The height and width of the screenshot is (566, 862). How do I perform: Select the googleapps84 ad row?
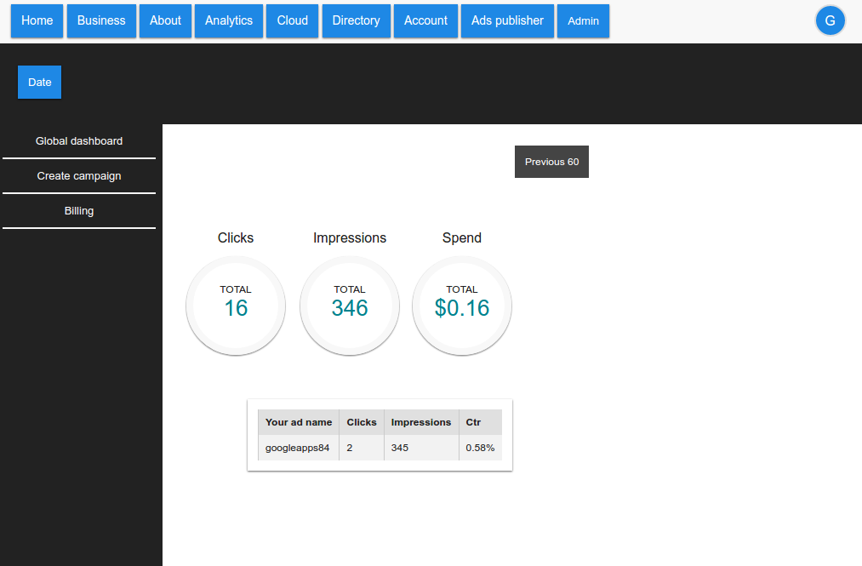tap(297, 448)
